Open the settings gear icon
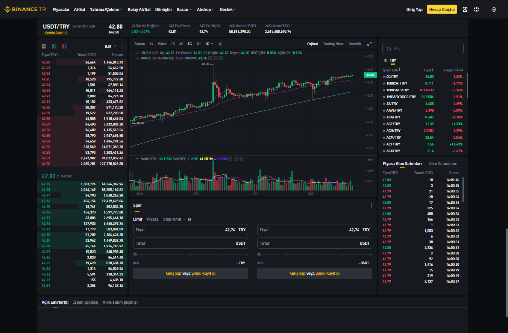Screen dimensions: 508x333 click(x=494, y=9)
